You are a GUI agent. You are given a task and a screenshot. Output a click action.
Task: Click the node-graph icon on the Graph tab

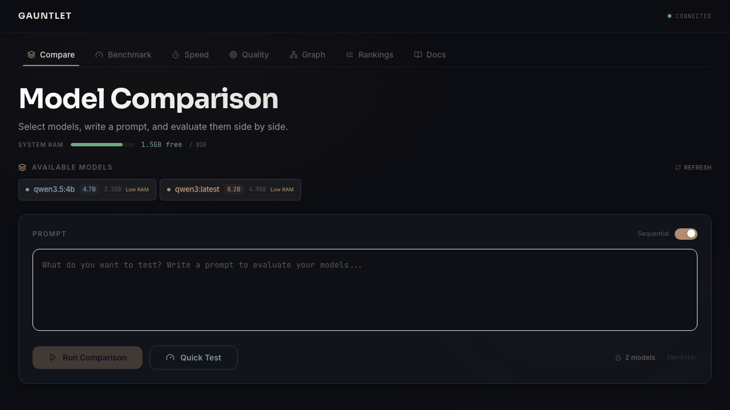click(294, 55)
